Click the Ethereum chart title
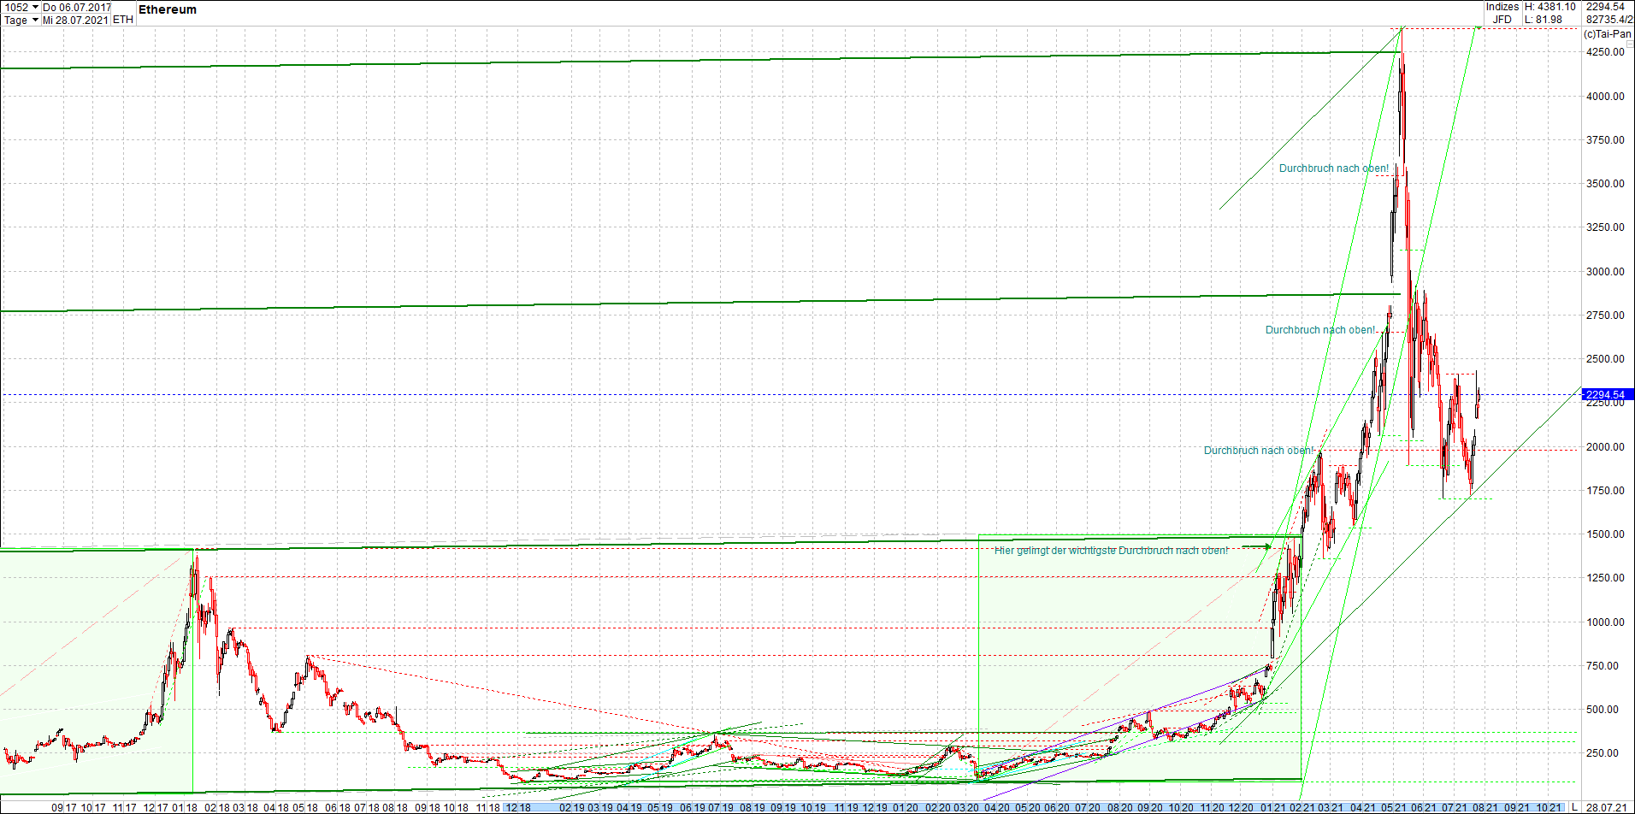1635x814 pixels. click(168, 9)
